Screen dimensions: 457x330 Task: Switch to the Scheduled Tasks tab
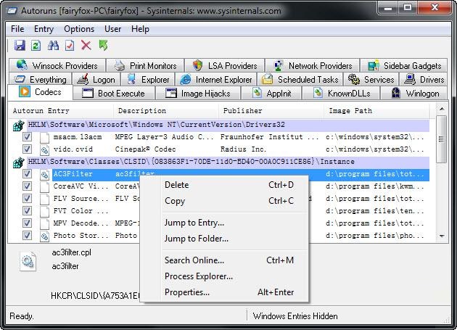[300, 80]
